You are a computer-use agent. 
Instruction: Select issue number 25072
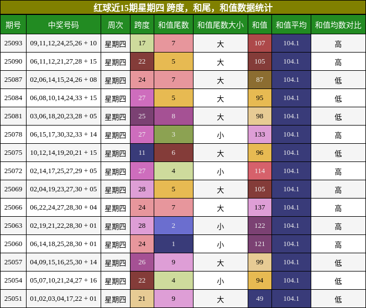pos(13,171)
